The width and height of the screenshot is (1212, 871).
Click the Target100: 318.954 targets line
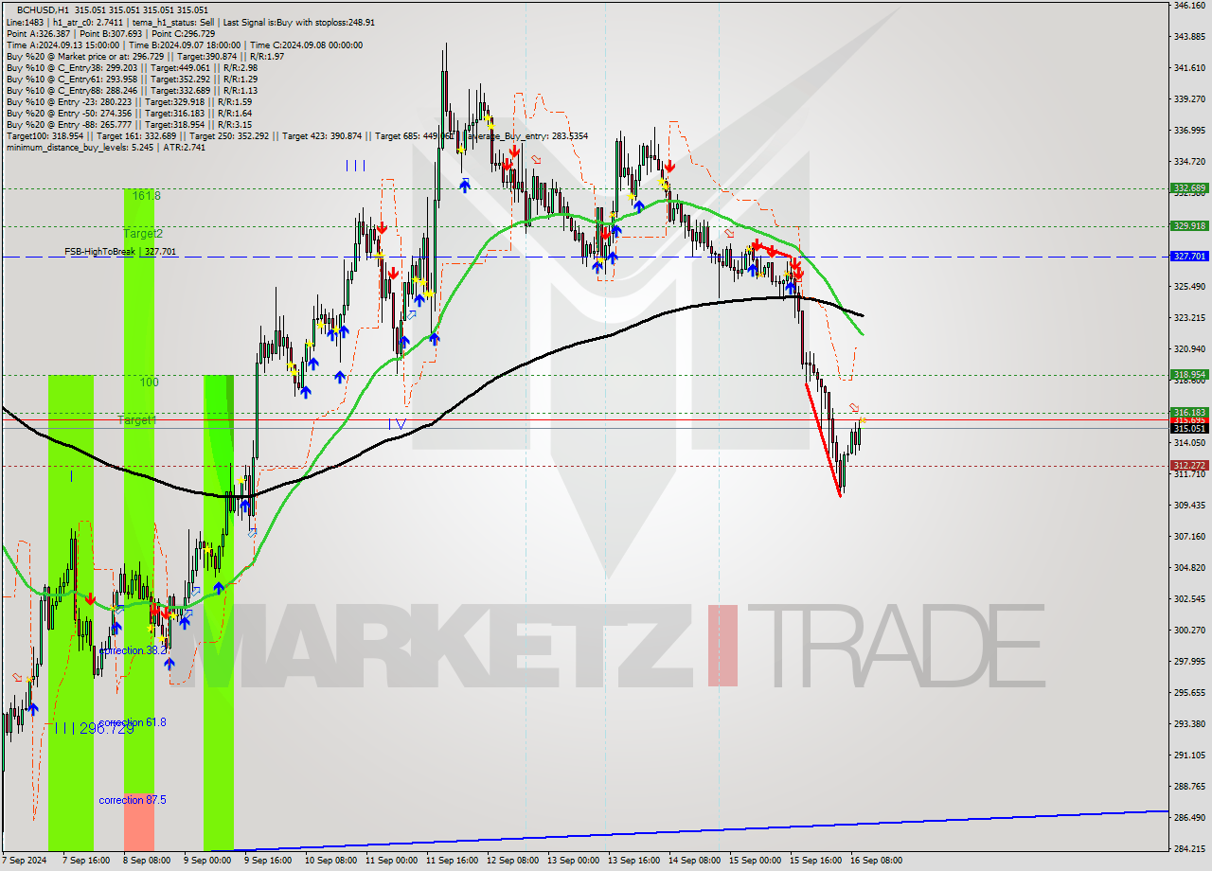coord(296,135)
